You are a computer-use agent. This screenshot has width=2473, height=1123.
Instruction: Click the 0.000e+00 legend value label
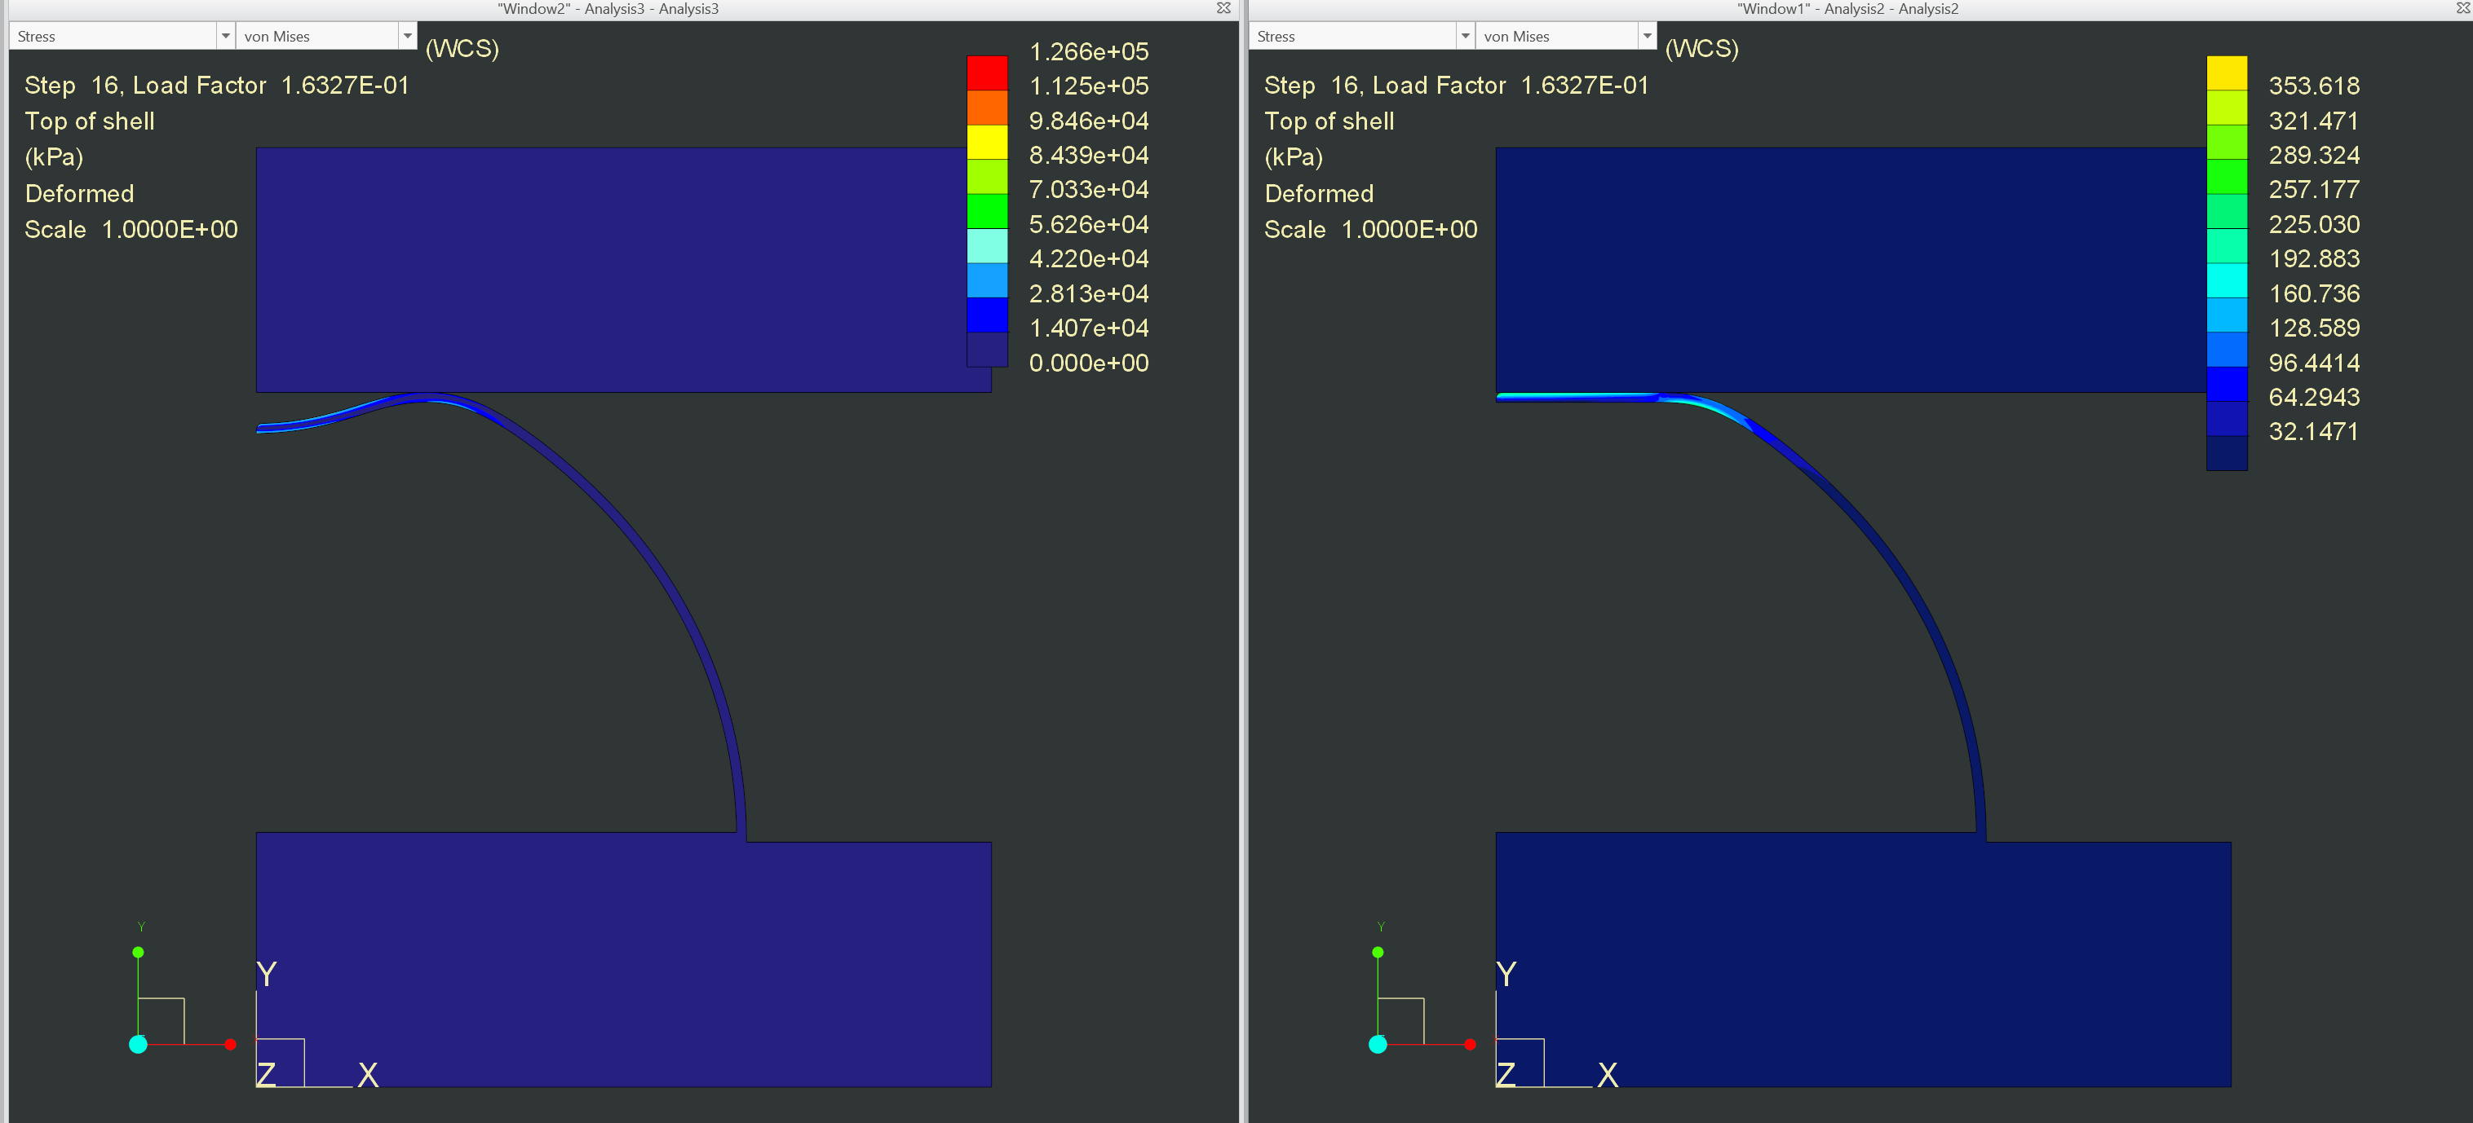click(1088, 363)
